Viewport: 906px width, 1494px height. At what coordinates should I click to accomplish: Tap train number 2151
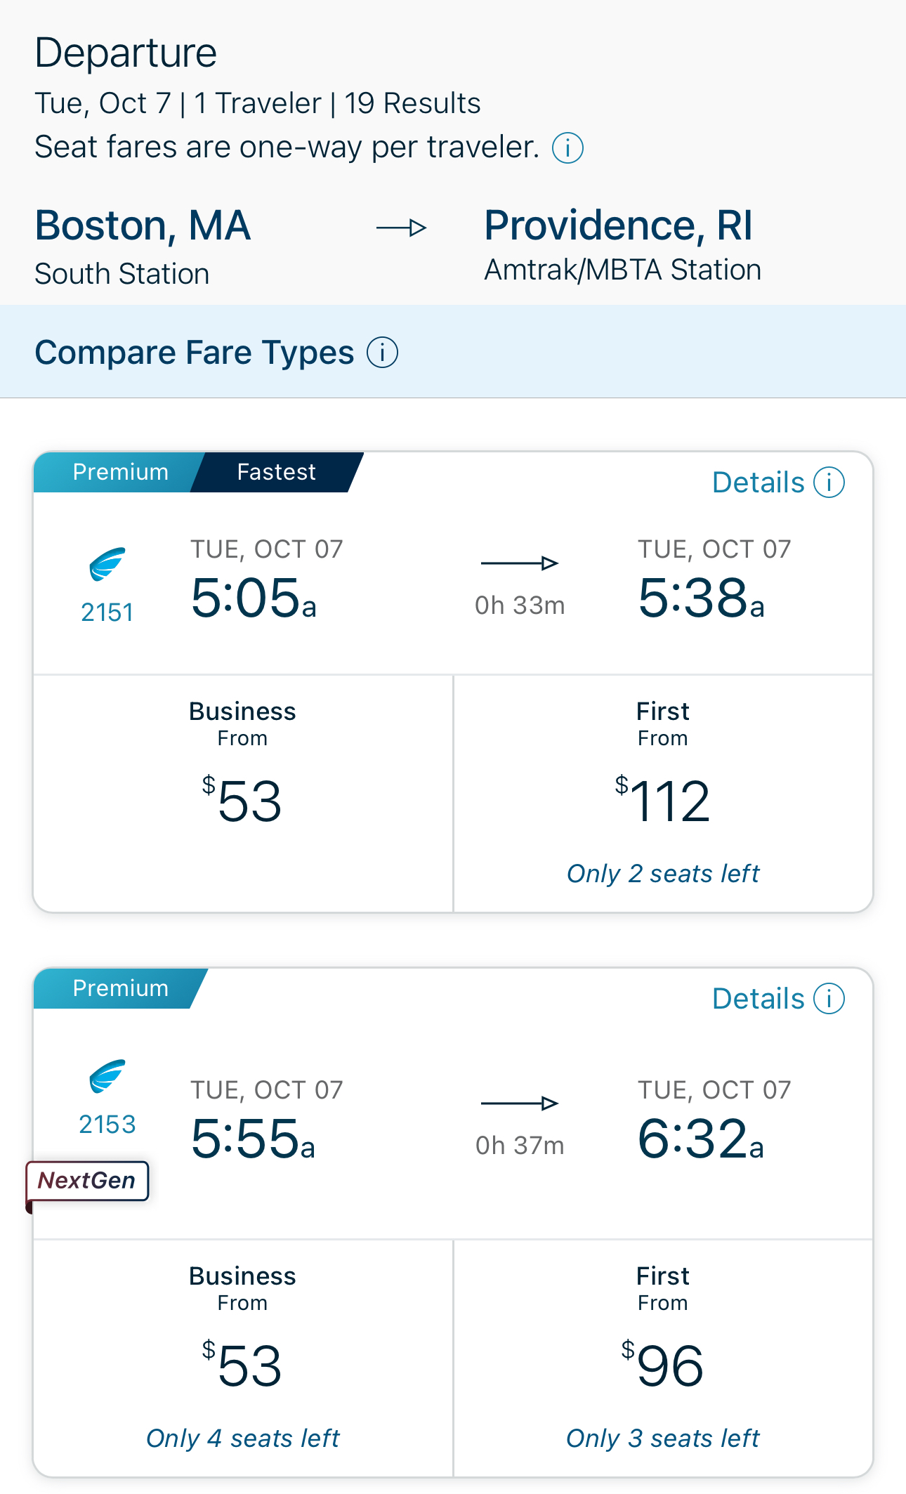pyautogui.click(x=107, y=612)
